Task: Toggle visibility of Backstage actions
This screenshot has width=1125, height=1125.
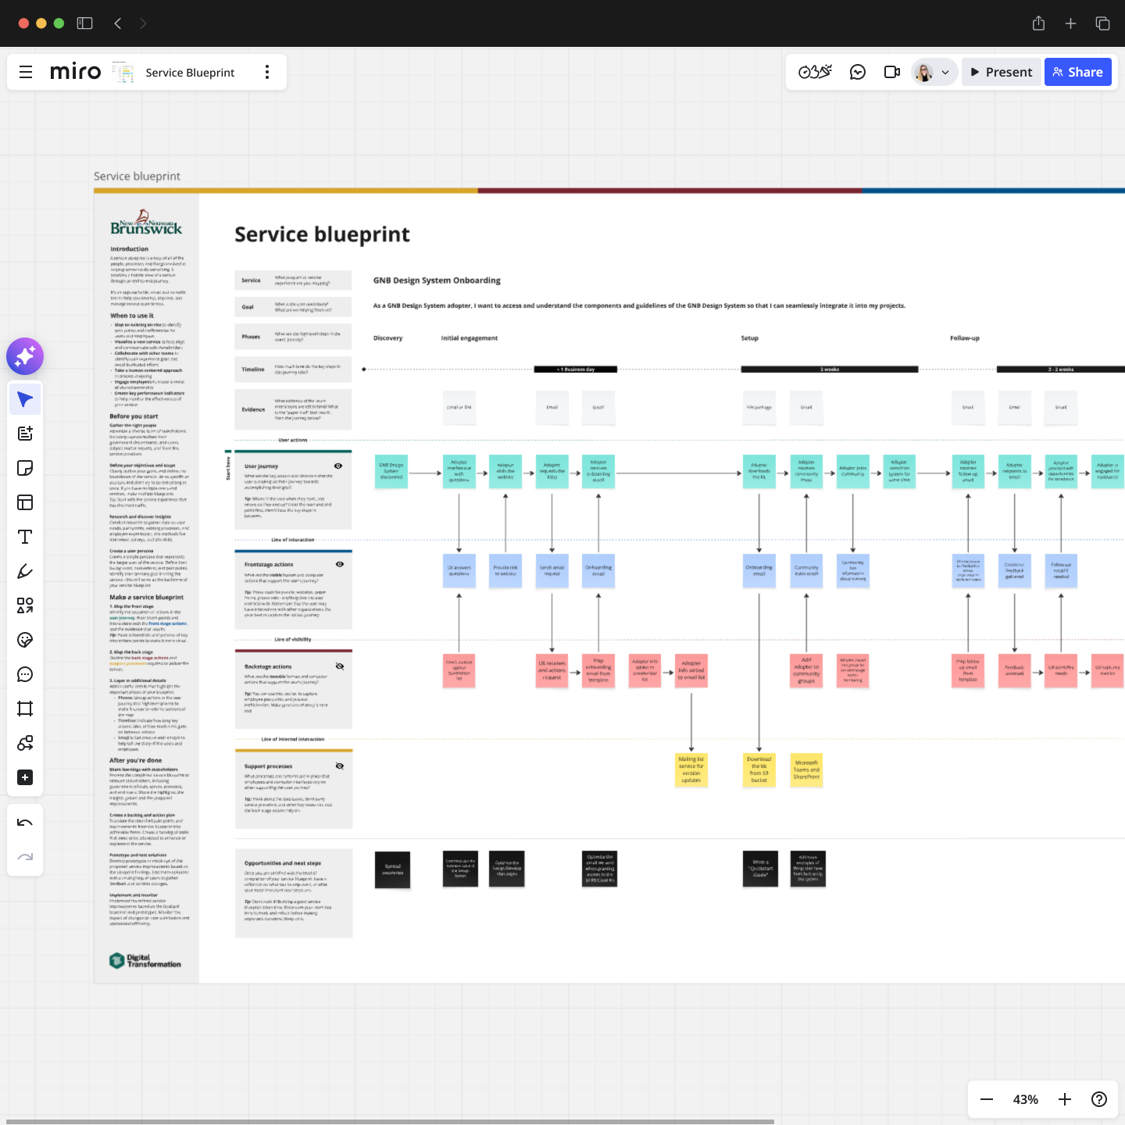Action: 338,666
